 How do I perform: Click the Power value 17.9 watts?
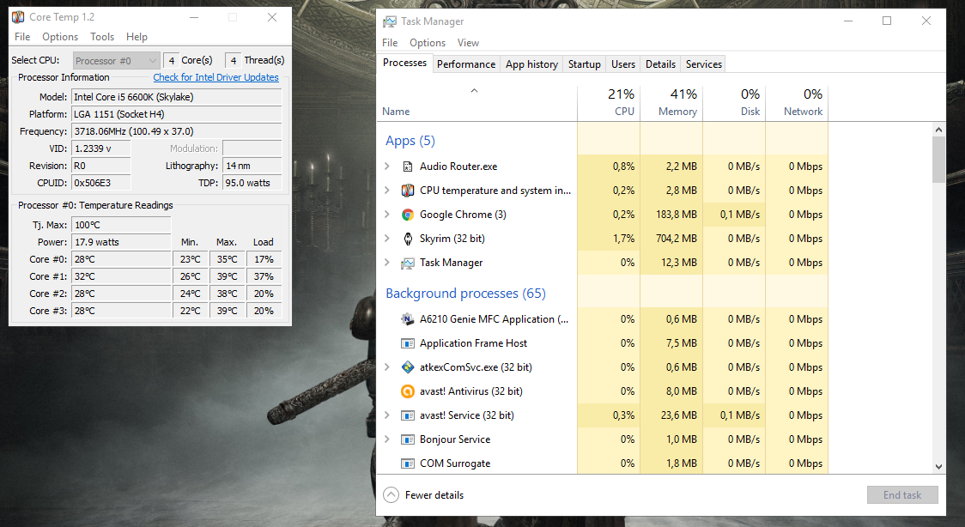[121, 242]
